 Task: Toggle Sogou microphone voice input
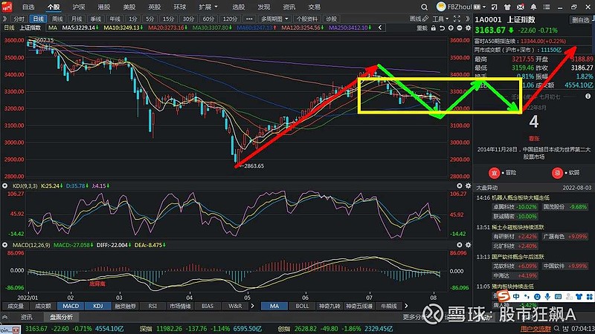547,296
